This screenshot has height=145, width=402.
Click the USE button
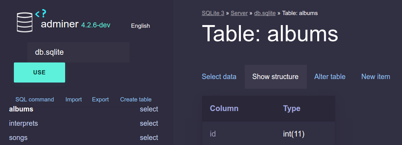39,72
